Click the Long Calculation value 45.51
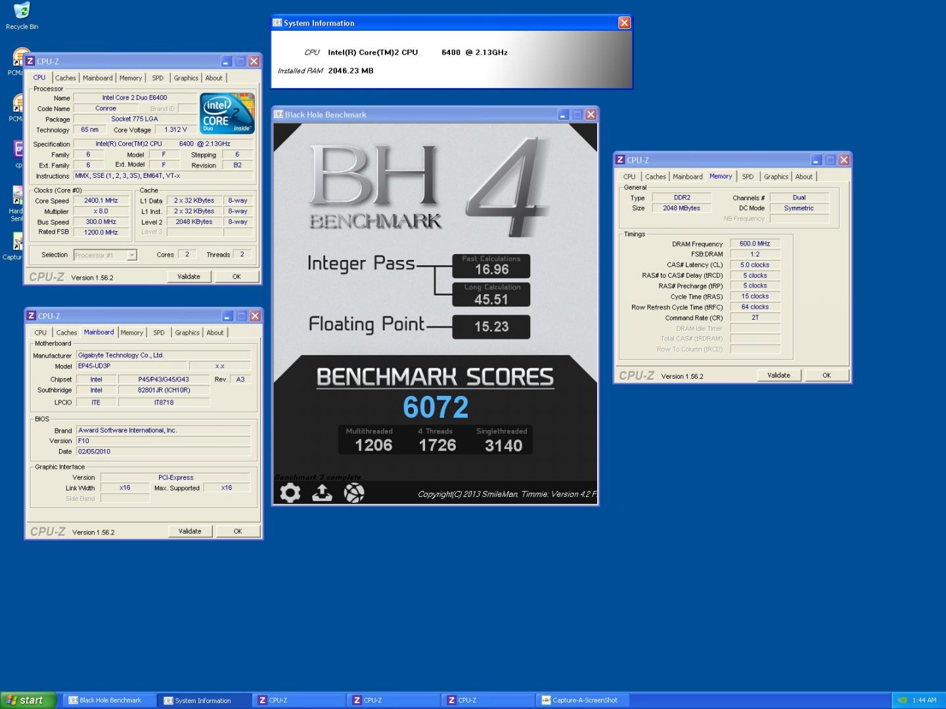The width and height of the screenshot is (946, 709). tap(491, 299)
